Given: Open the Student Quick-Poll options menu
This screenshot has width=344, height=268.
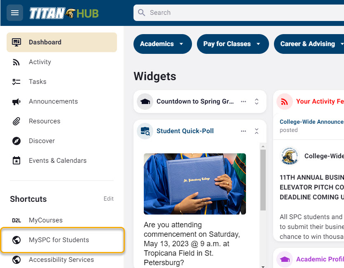Looking at the screenshot, I should [x=243, y=131].
